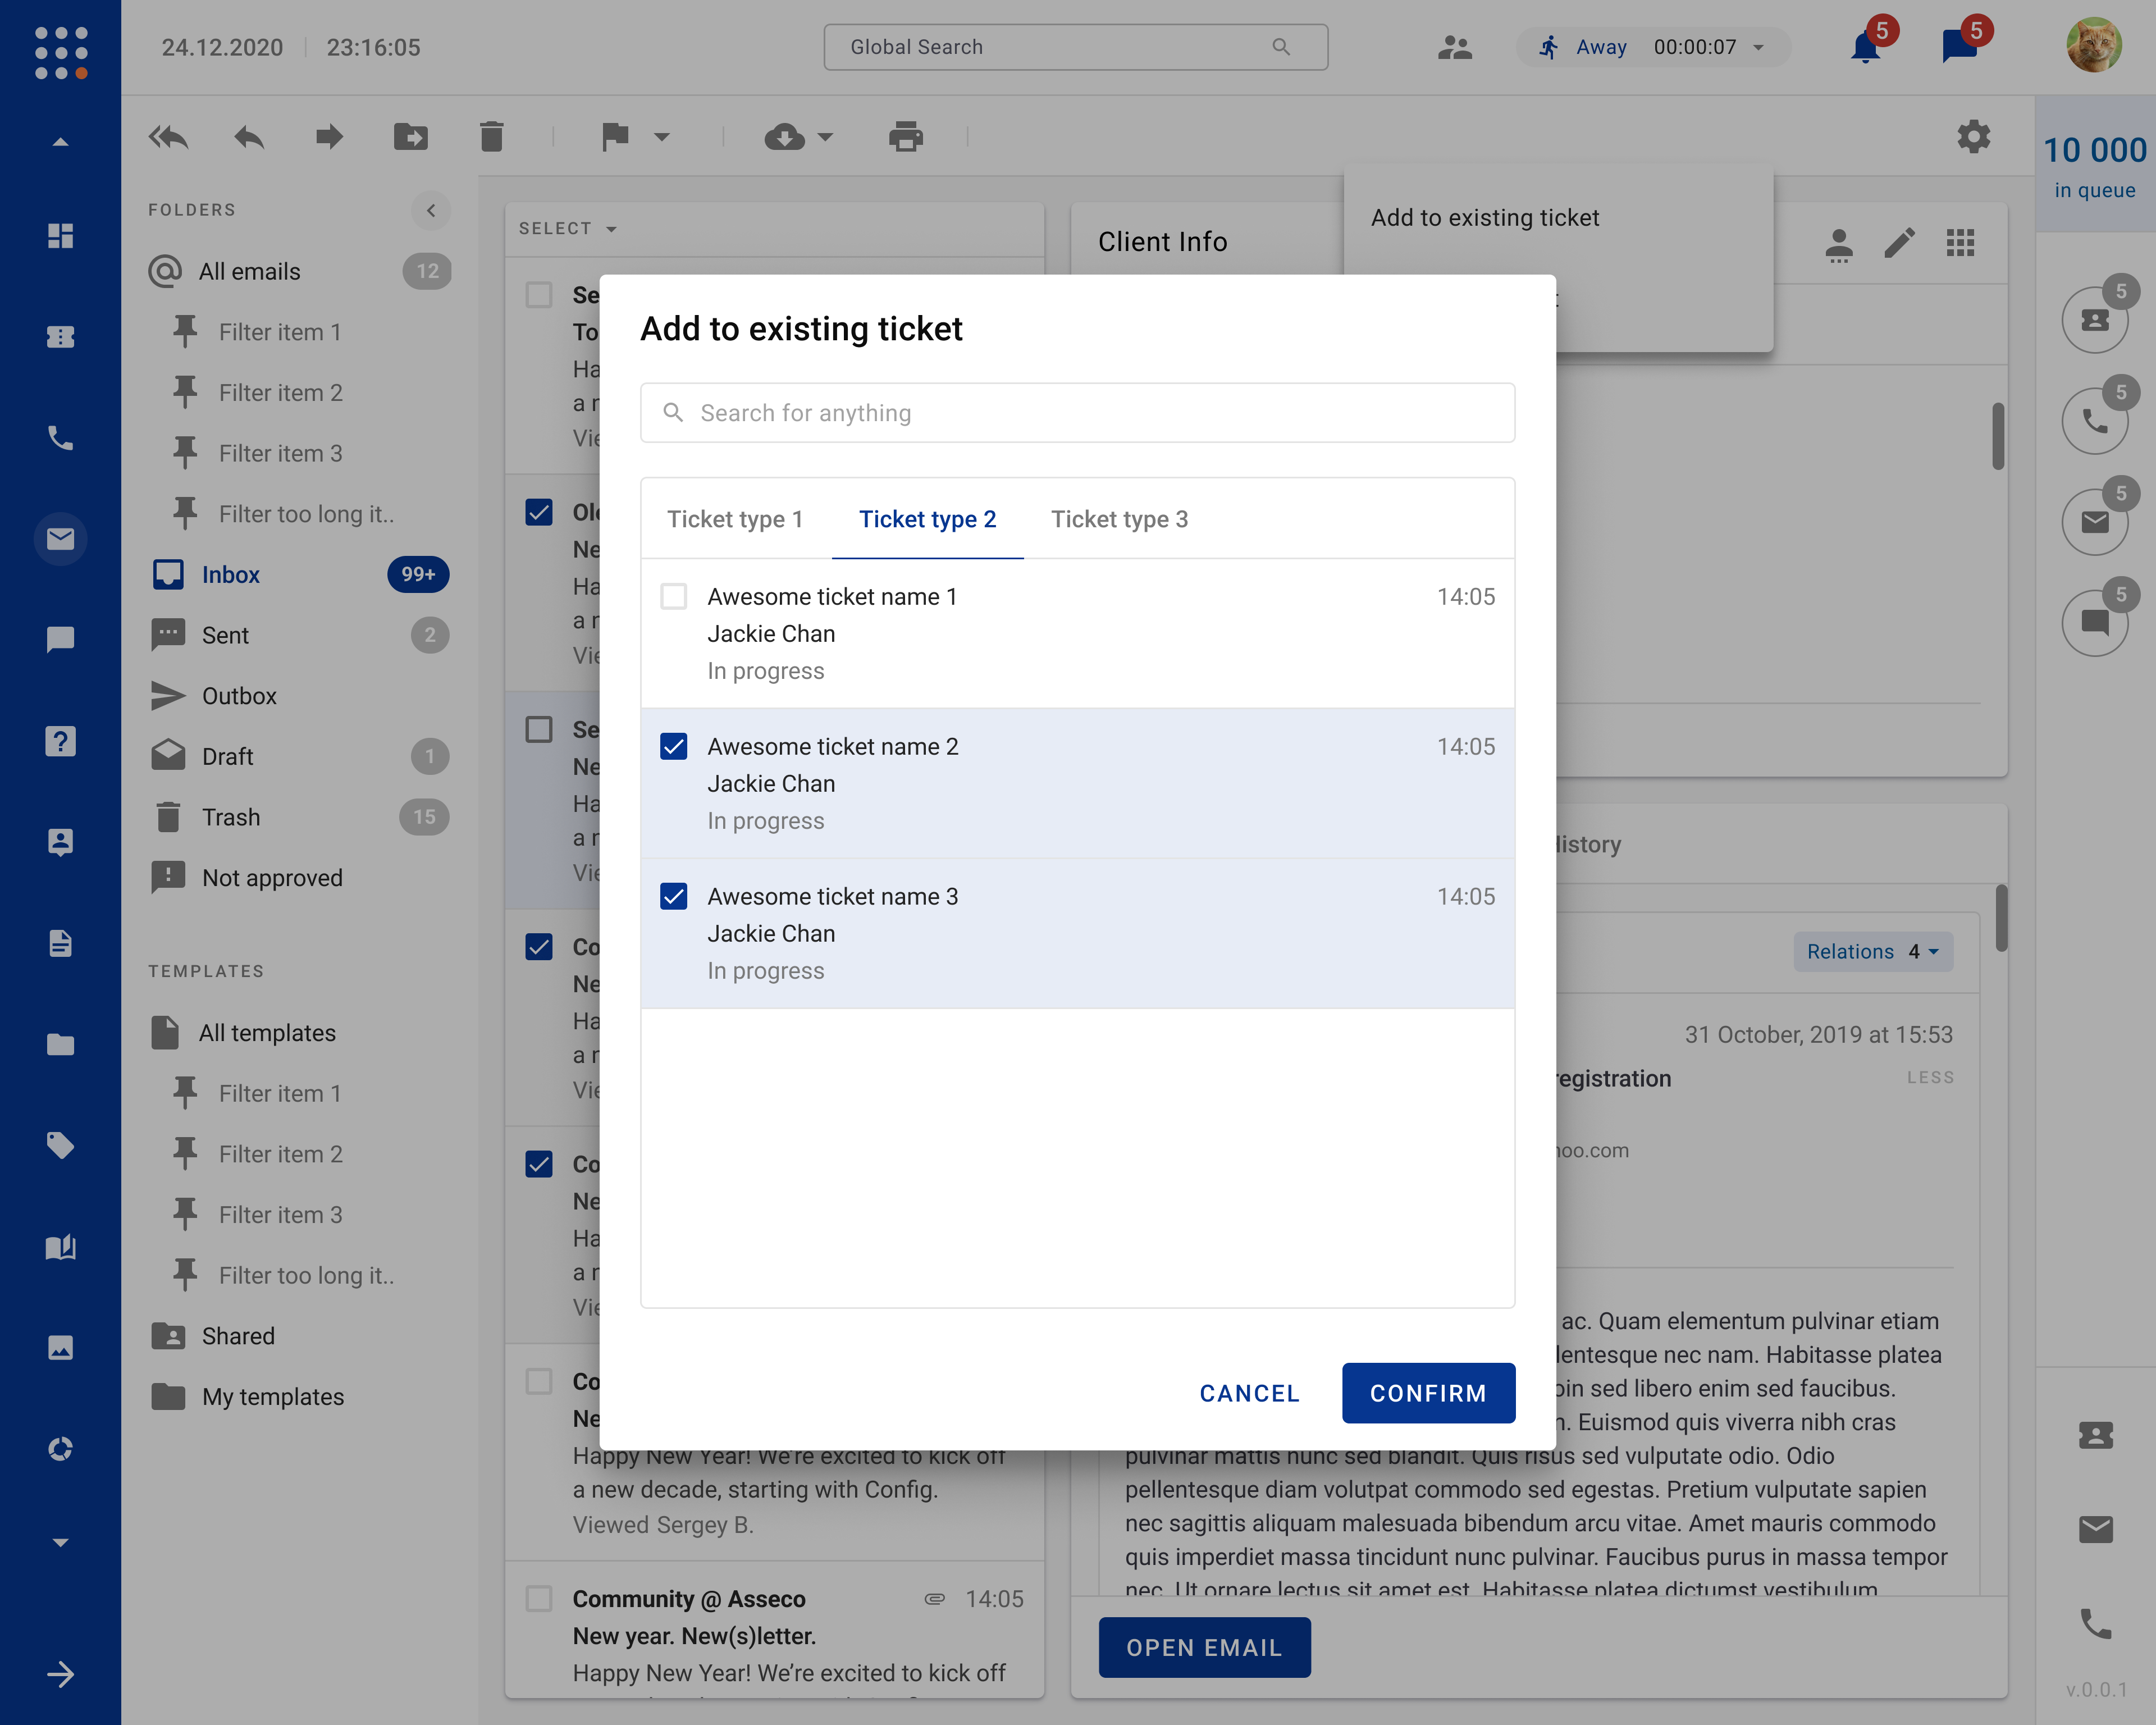This screenshot has height=1725, width=2156.
Task: Click the Print icon in toolbar
Action: point(905,137)
